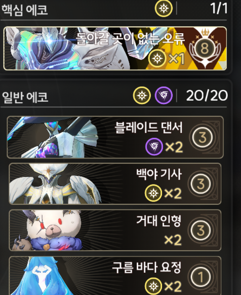The height and width of the screenshot is (295, 241).
Task: Click the yellow sun icon in 핵심 에코 header
Action: (x=164, y=9)
